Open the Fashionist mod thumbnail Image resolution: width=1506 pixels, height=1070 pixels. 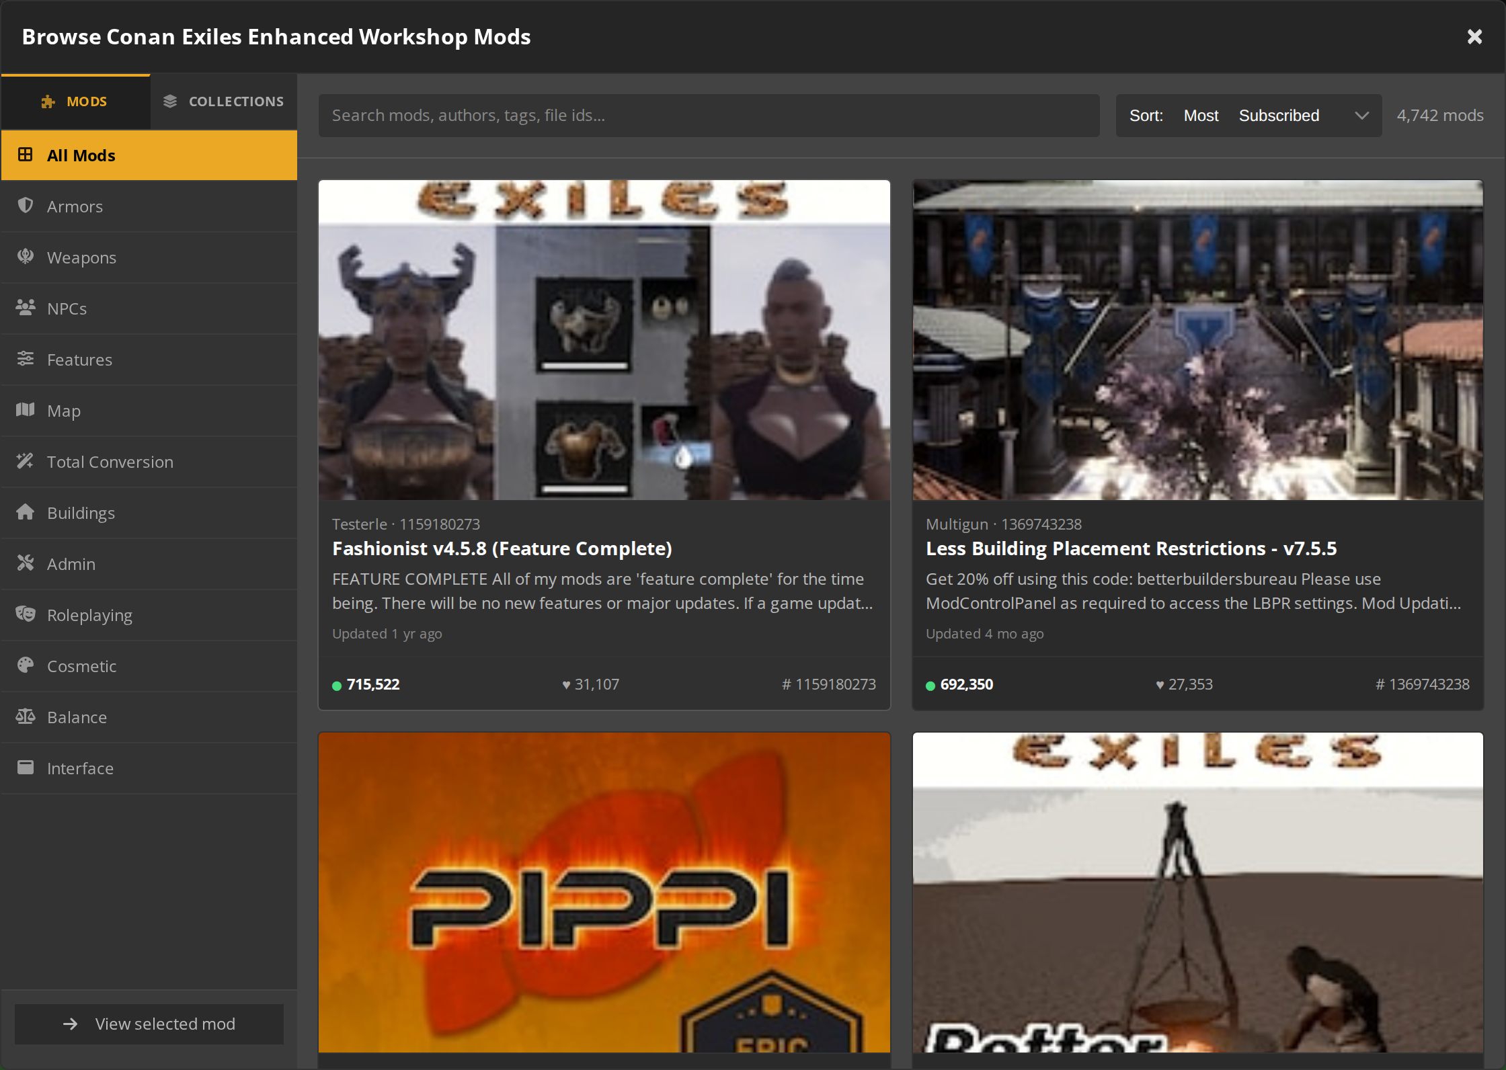tap(604, 339)
